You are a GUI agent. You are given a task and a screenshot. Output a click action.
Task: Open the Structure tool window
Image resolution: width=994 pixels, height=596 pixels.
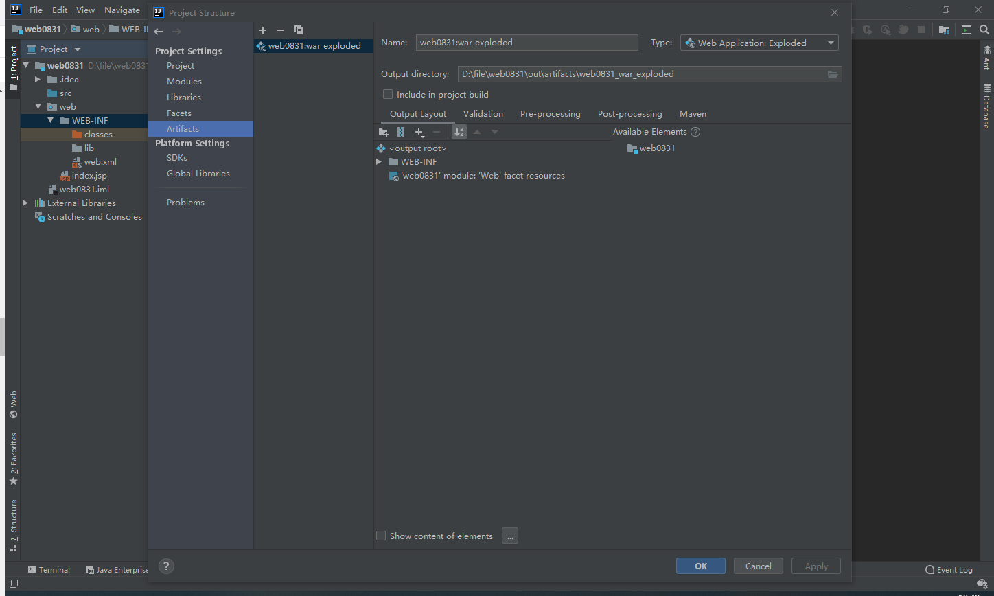tap(13, 525)
